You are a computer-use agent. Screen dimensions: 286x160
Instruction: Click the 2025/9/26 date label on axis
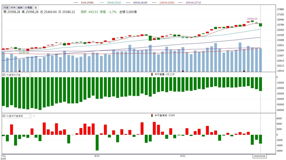(x=260, y=156)
